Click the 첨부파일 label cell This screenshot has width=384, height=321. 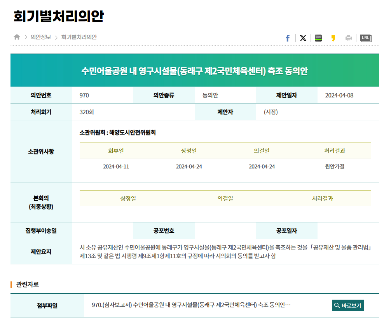47,305
